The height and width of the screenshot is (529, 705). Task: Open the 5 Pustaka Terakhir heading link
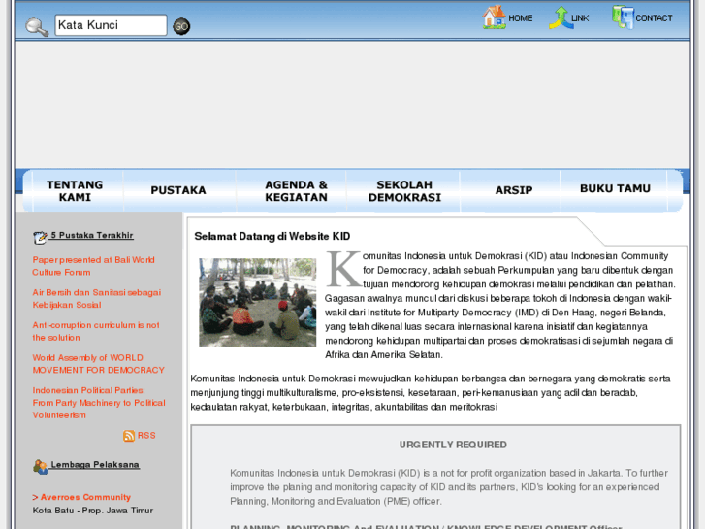[92, 236]
